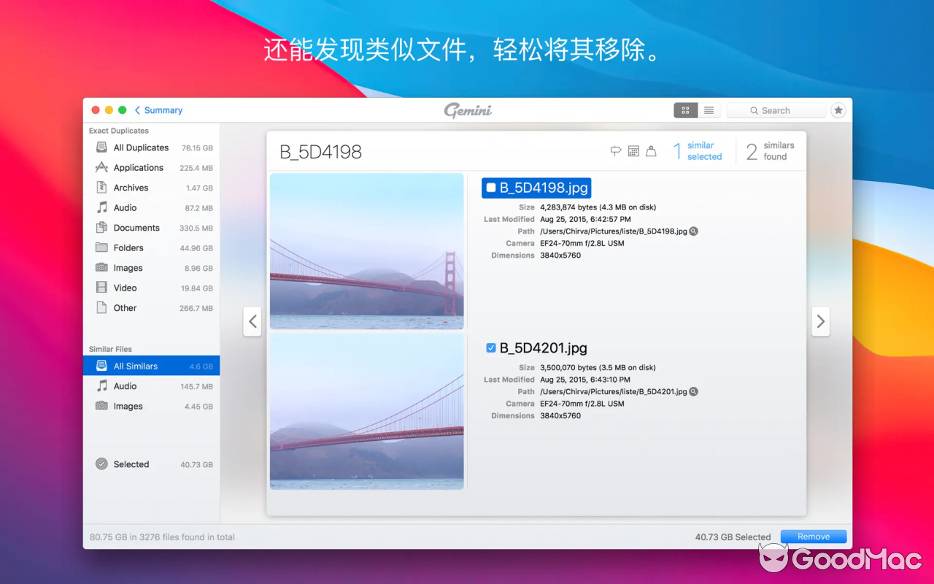Go to the previous group with left arrow
Image resolution: width=934 pixels, height=584 pixels.
click(252, 321)
